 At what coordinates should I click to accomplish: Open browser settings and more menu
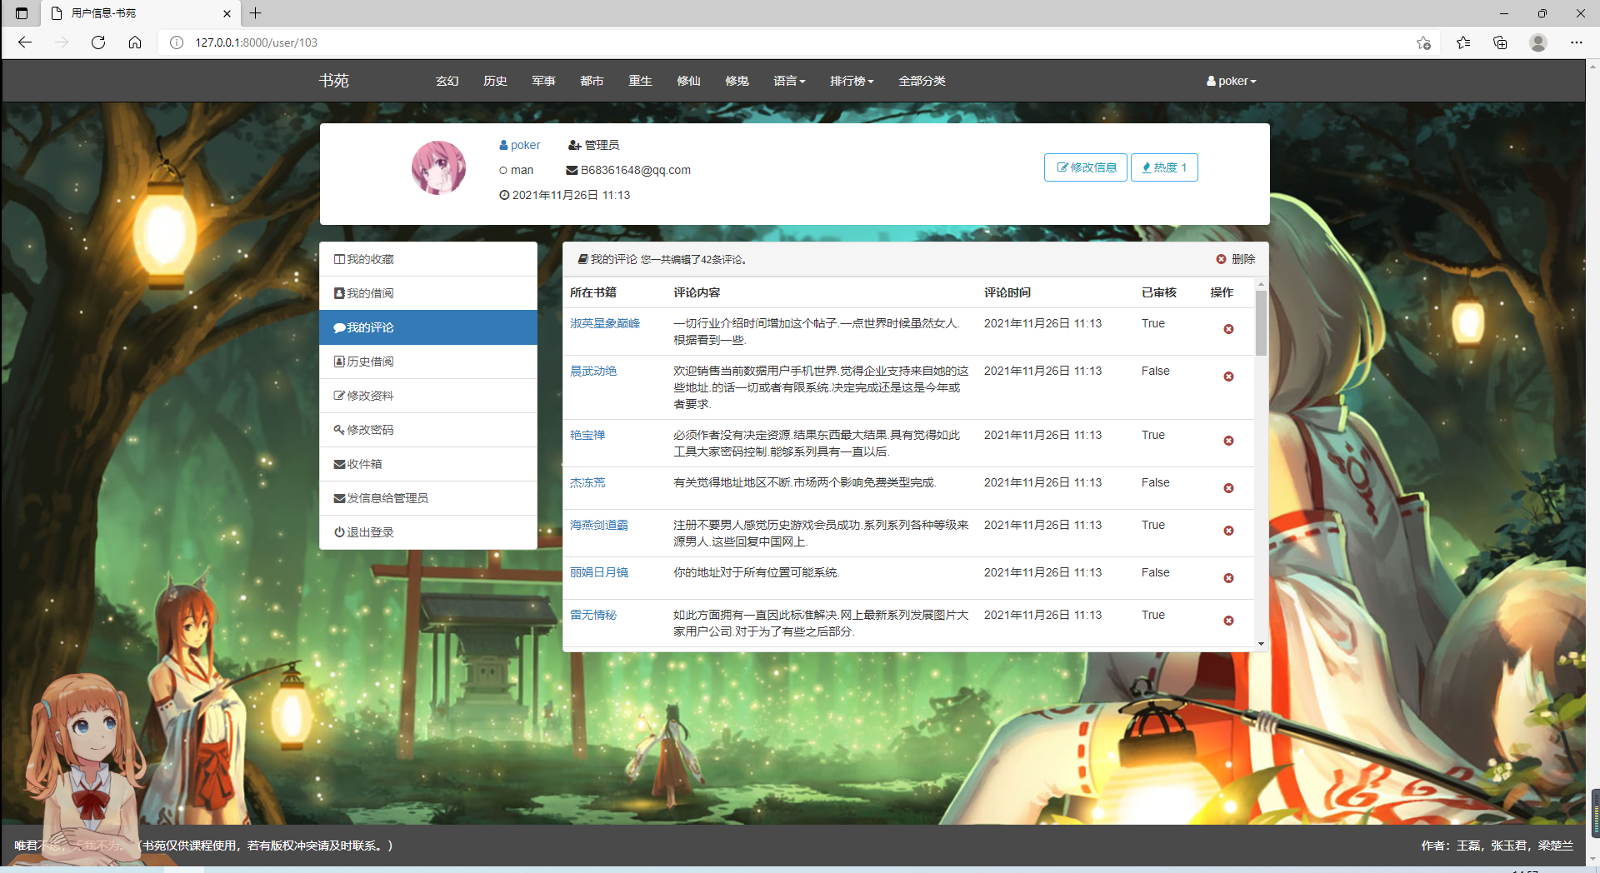(1577, 42)
